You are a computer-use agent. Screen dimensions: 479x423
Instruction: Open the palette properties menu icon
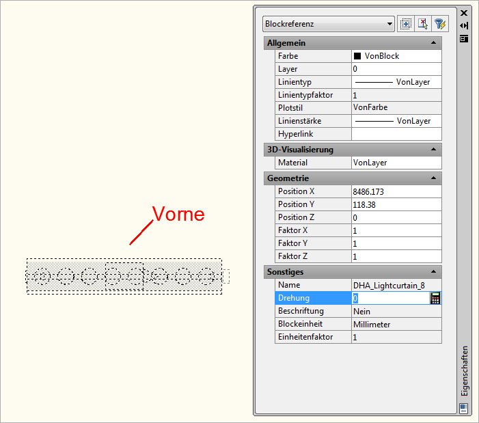click(464, 38)
